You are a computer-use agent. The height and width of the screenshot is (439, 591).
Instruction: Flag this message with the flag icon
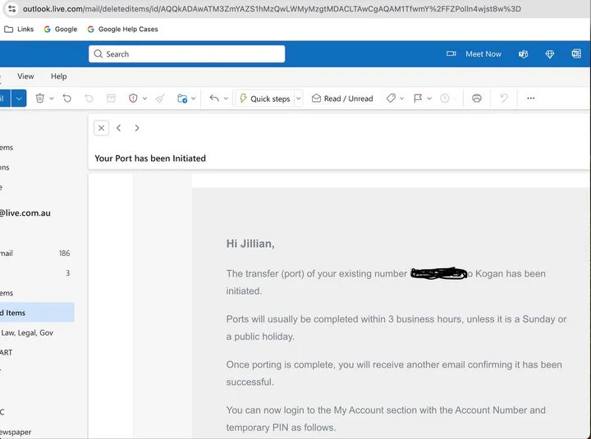coord(418,98)
